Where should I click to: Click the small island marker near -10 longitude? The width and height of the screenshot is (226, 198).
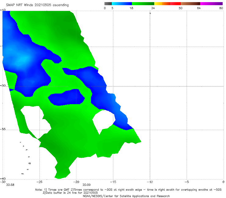pos(150,13)
